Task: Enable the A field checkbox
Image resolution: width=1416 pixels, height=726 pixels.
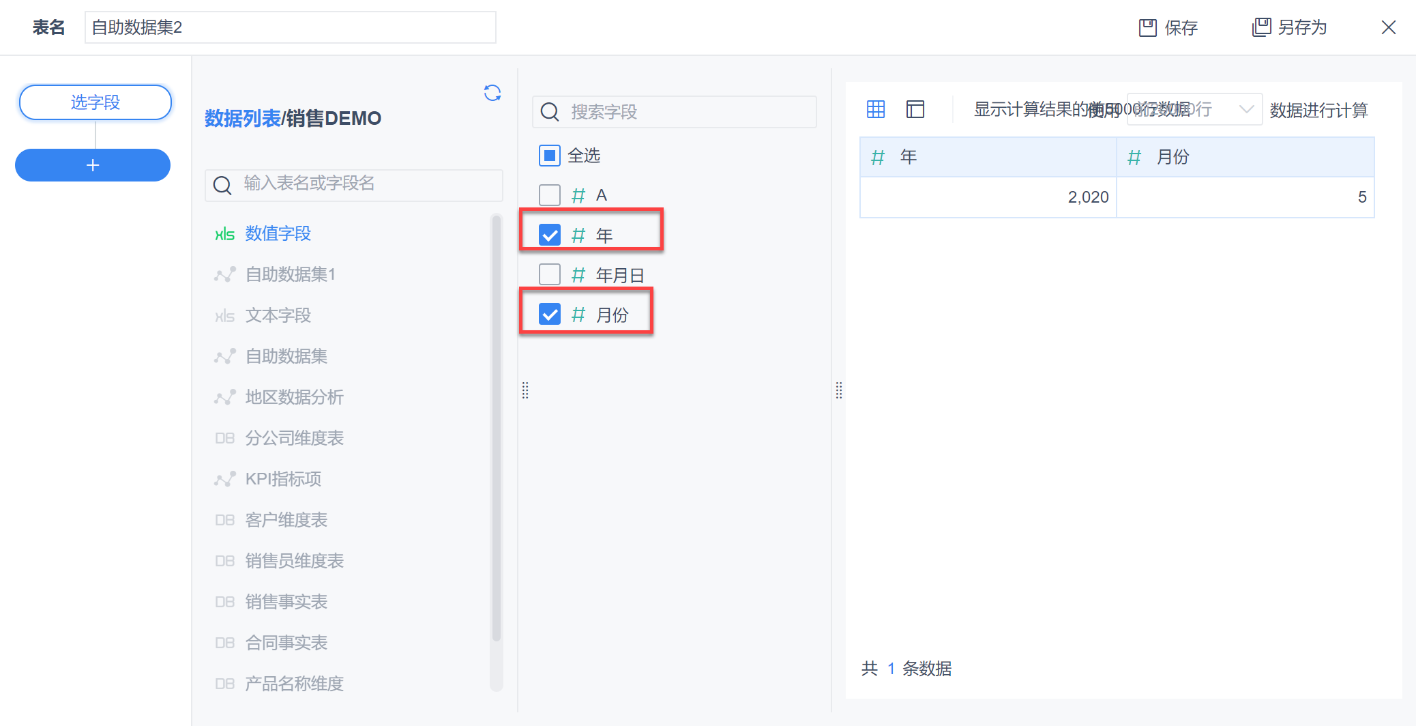Action: (x=550, y=196)
